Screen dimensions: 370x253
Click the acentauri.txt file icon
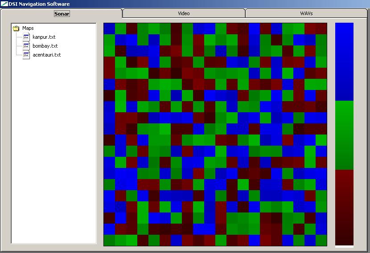coord(26,55)
